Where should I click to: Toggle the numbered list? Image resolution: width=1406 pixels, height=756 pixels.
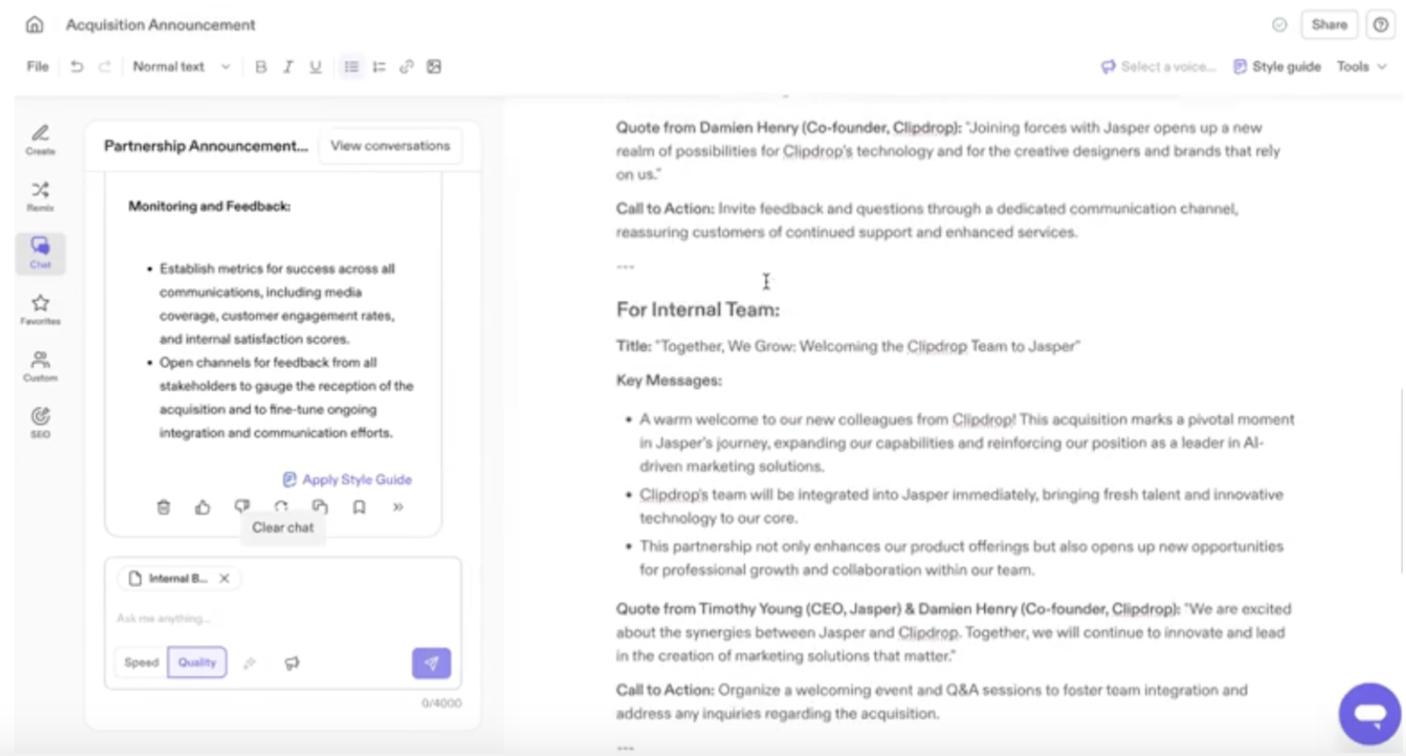379,67
